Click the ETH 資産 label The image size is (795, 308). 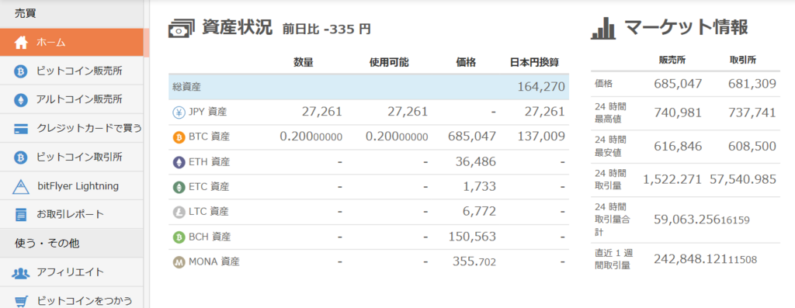tap(209, 162)
